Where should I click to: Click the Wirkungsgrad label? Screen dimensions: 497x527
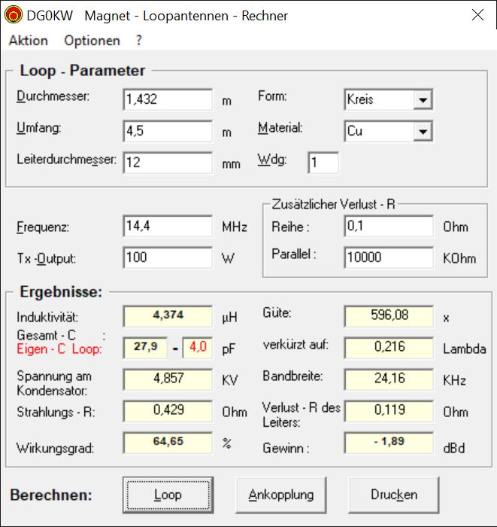click(56, 449)
